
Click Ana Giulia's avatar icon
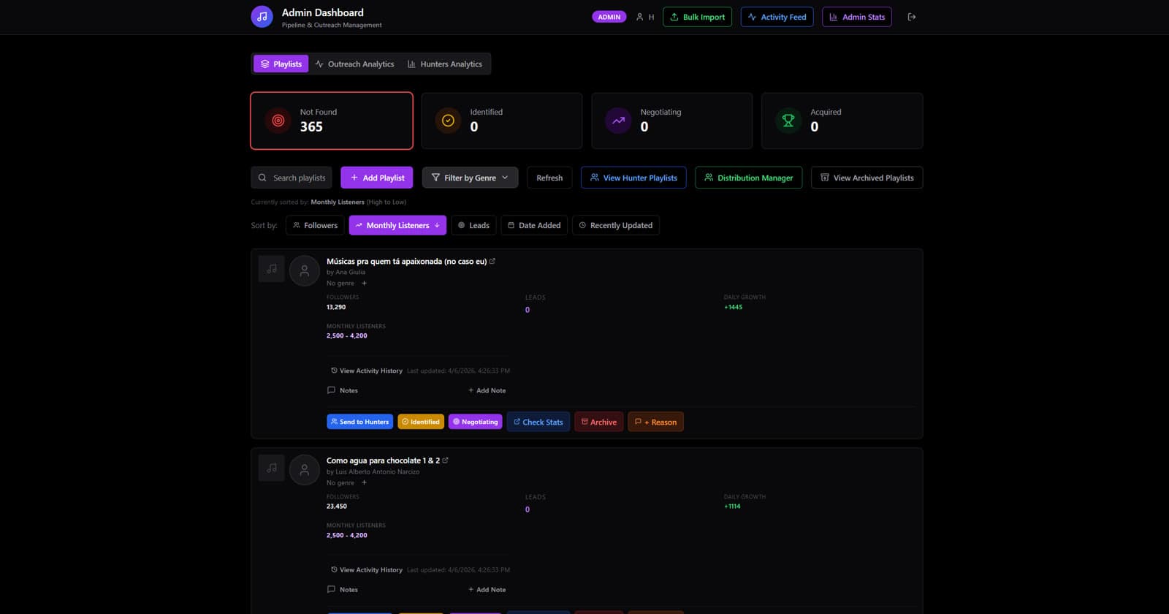(x=305, y=270)
